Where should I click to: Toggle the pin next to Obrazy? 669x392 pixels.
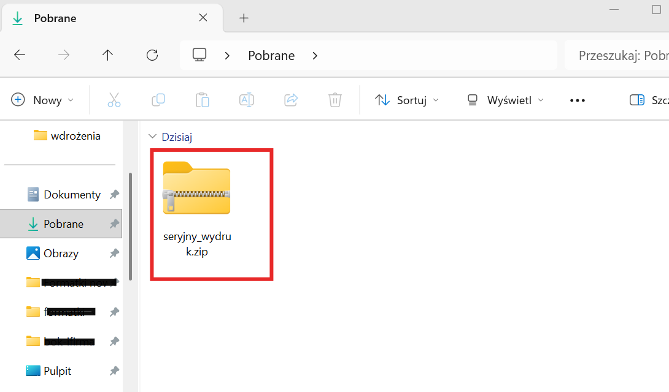114,254
